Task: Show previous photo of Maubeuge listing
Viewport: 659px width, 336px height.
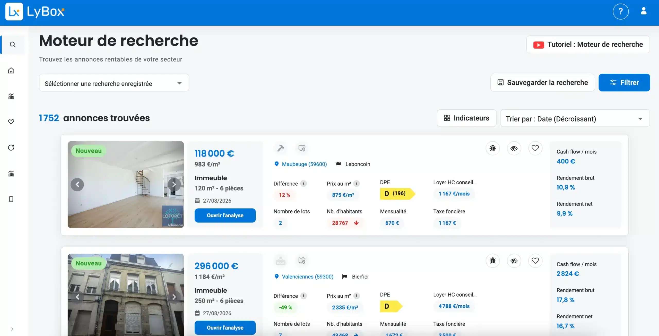Action: pyautogui.click(x=77, y=185)
